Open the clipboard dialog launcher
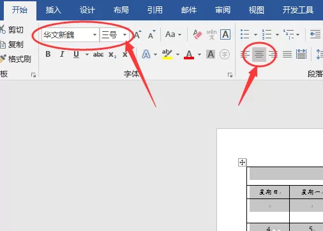The height and width of the screenshot is (231, 323). coord(33,75)
